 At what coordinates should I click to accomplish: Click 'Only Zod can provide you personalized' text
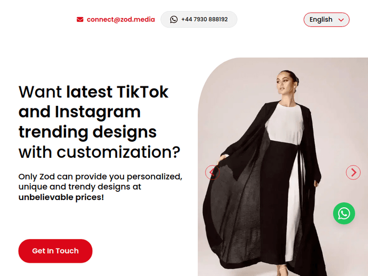click(101, 176)
